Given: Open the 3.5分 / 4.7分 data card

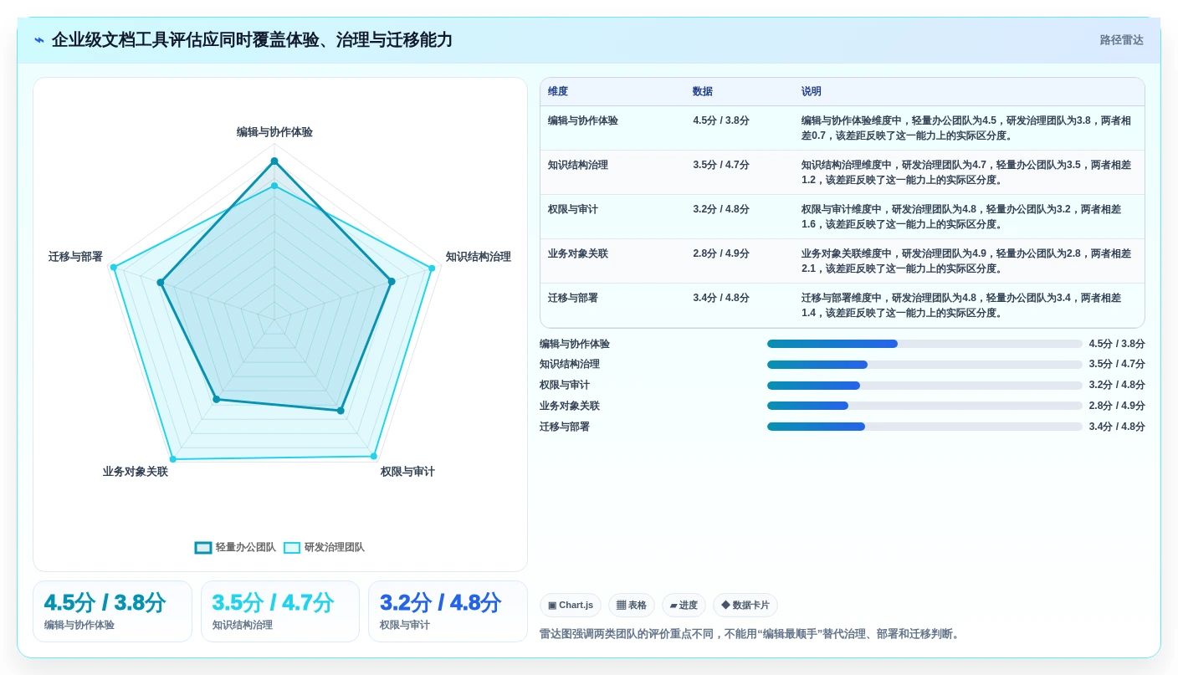Looking at the screenshot, I should click(x=280, y=611).
